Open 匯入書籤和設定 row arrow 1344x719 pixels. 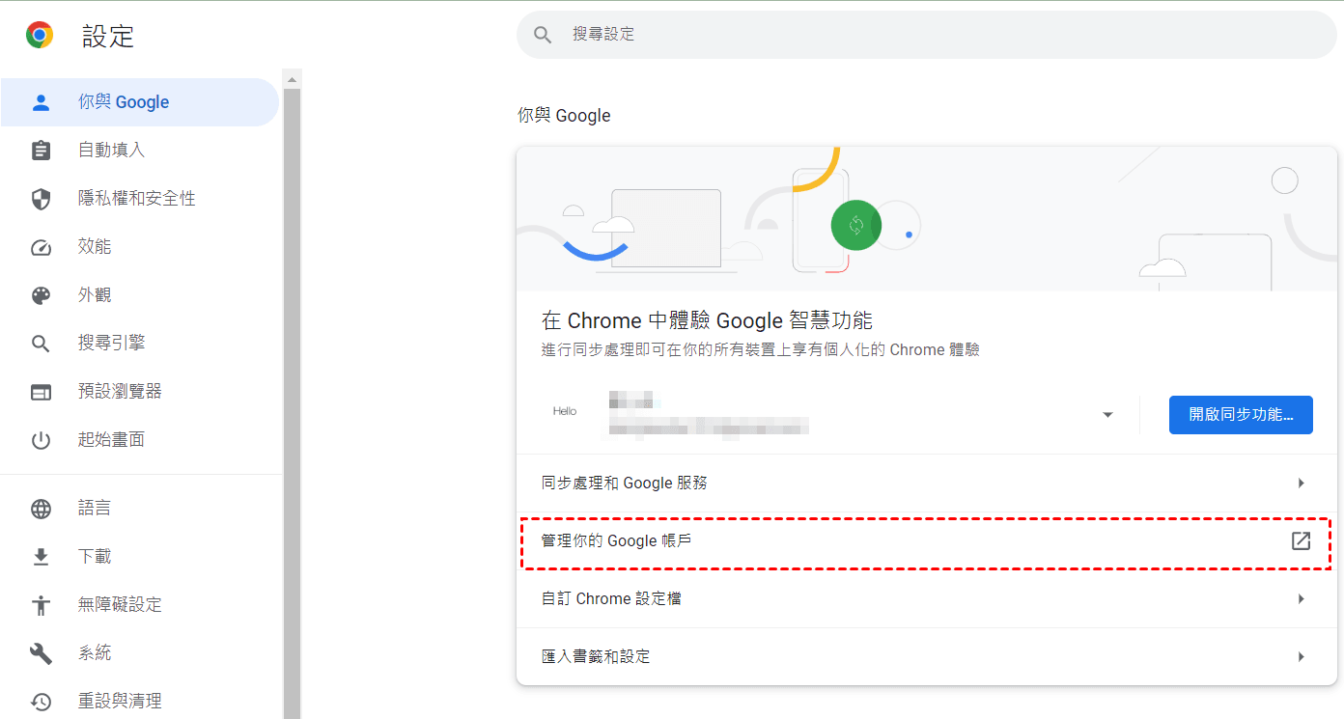pyautogui.click(x=1301, y=656)
